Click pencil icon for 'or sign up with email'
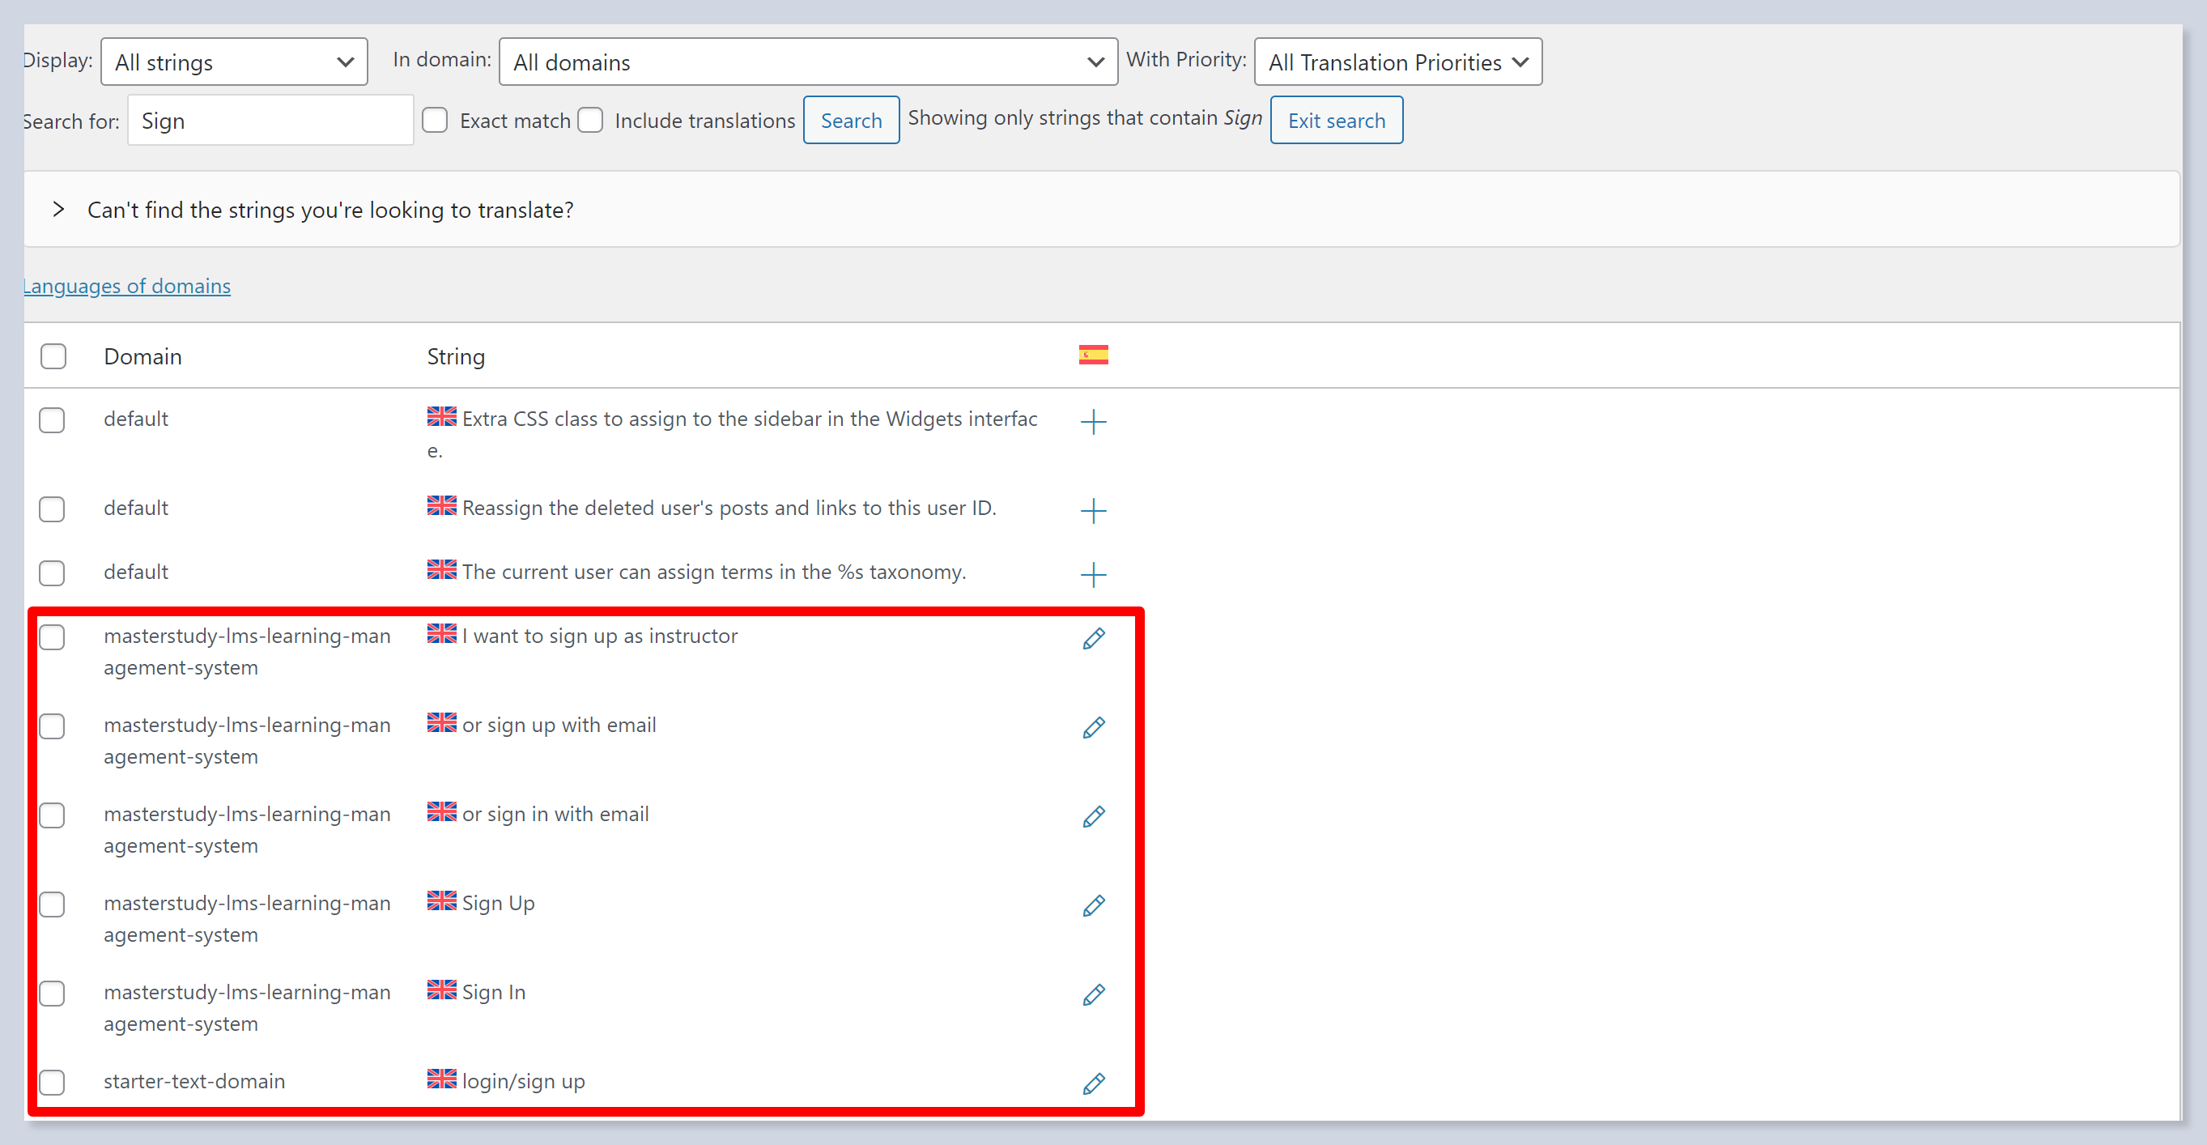The width and height of the screenshot is (2207, 1145). (1092, 728)
